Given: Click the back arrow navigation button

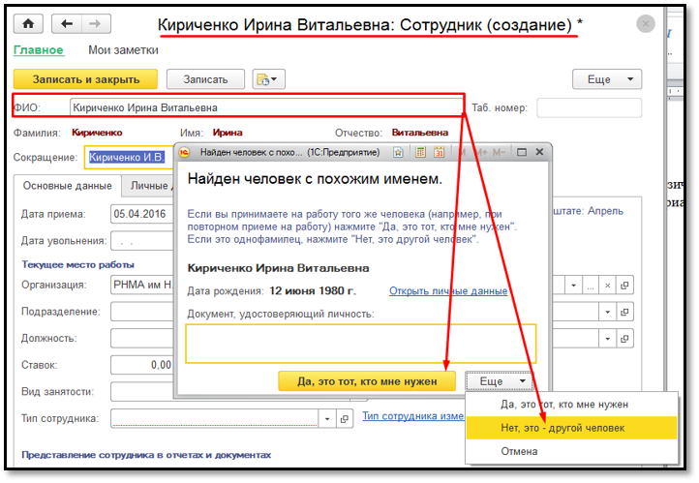Looking at the screenshot, I should pyautogui.click(x=67, y=24).
